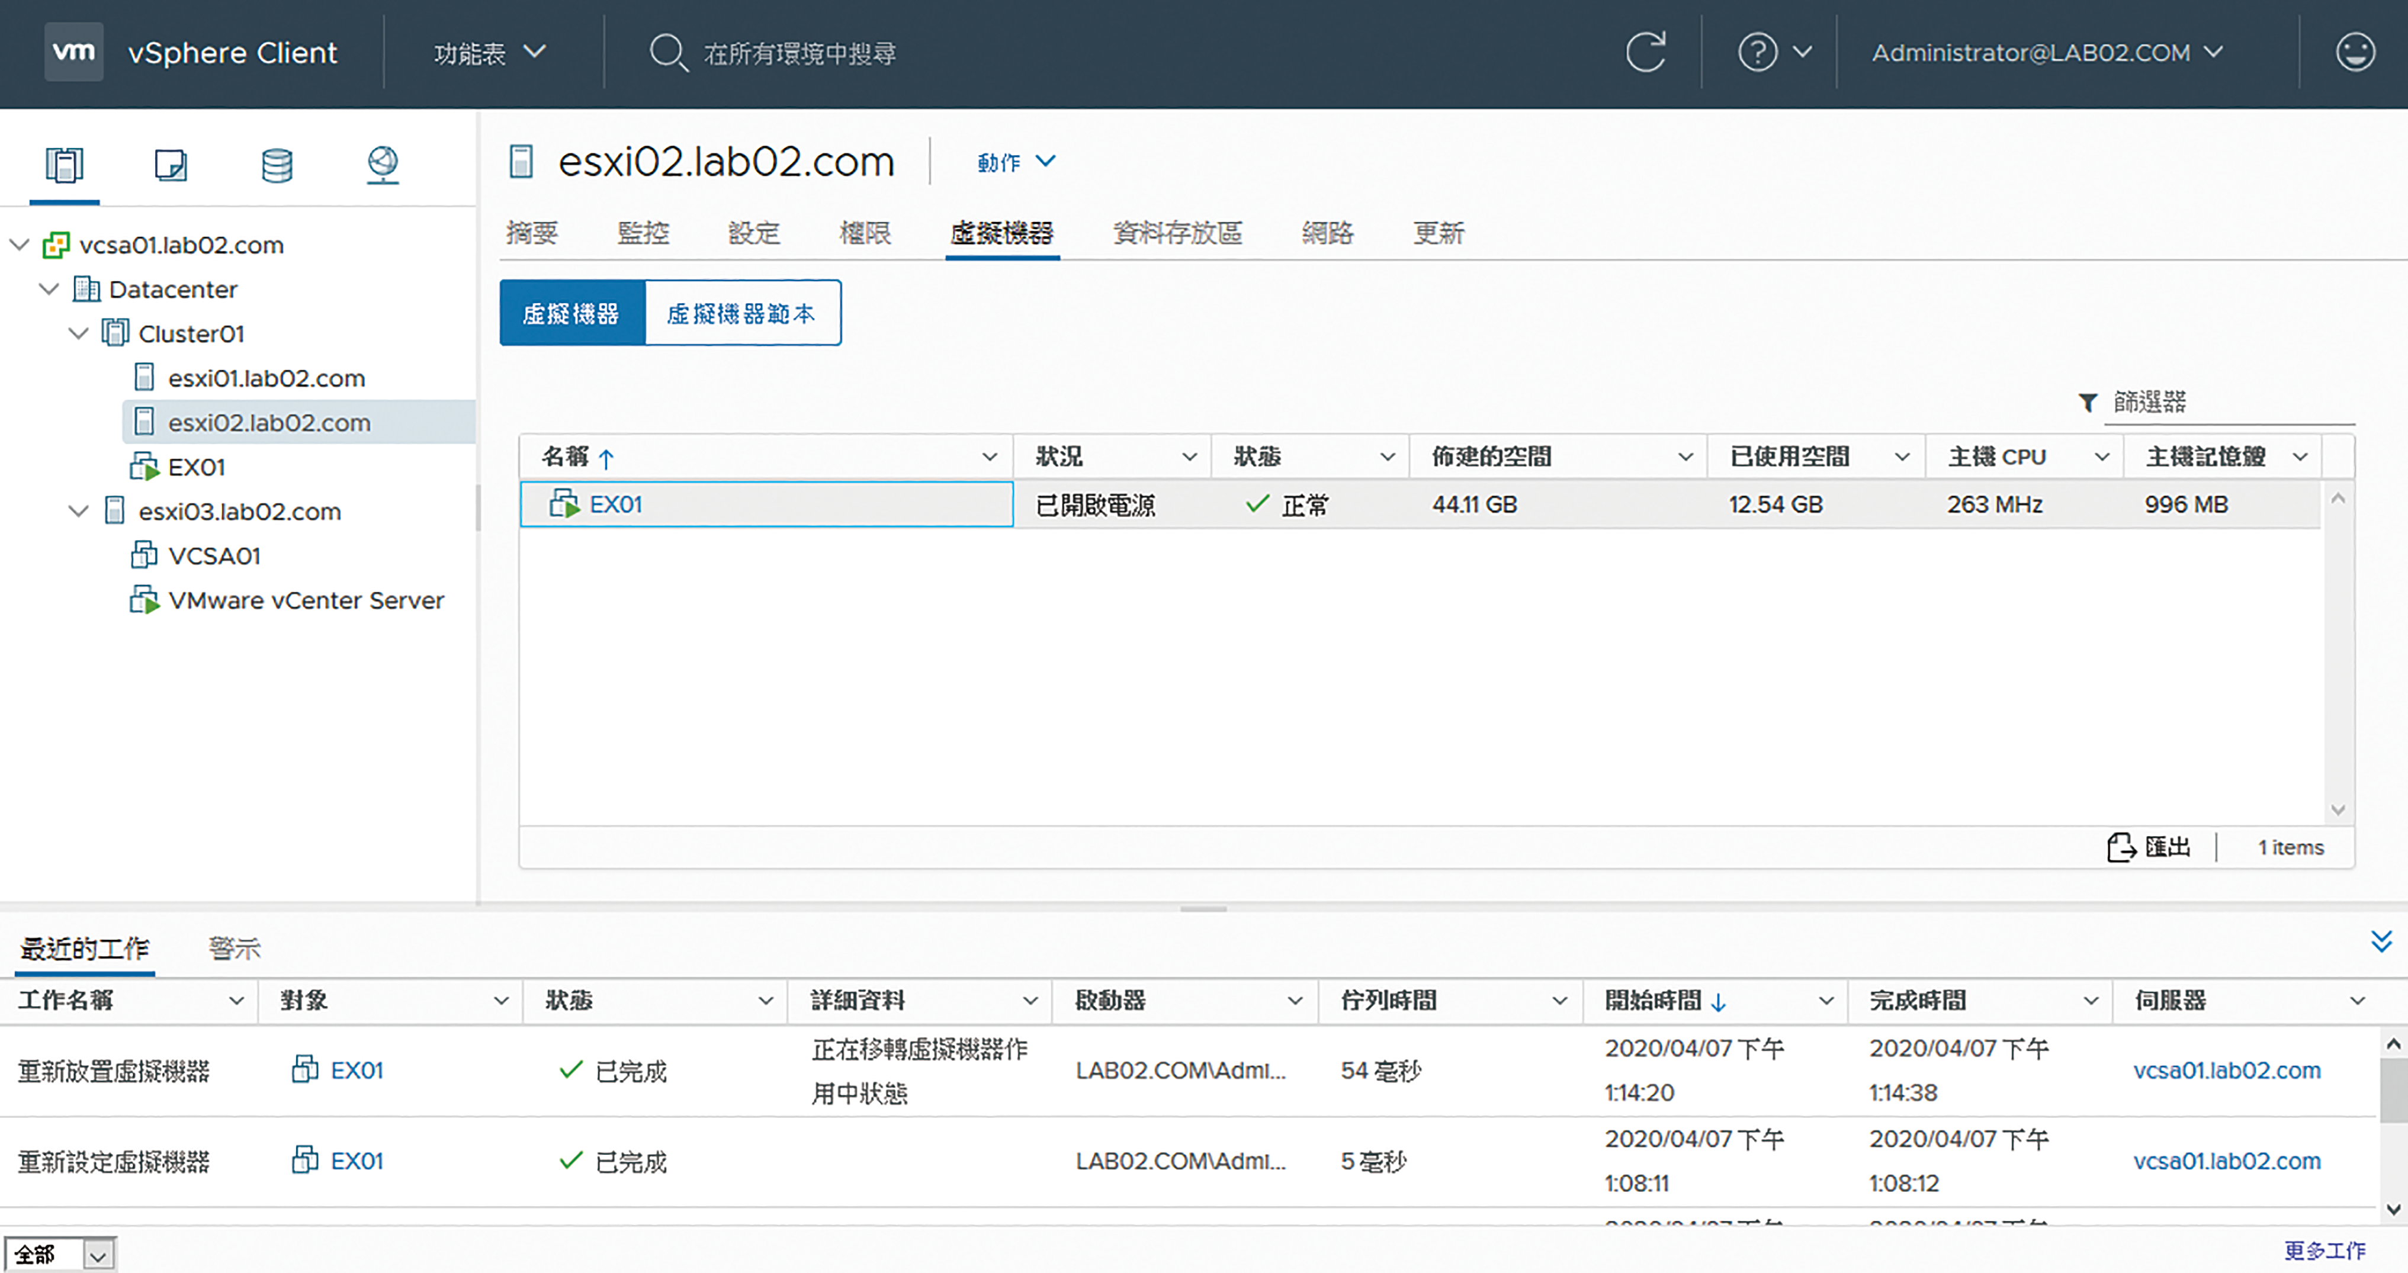Switch to VMs and Templates inventory view
The image size is (2408, 1273).
[171, 165]
